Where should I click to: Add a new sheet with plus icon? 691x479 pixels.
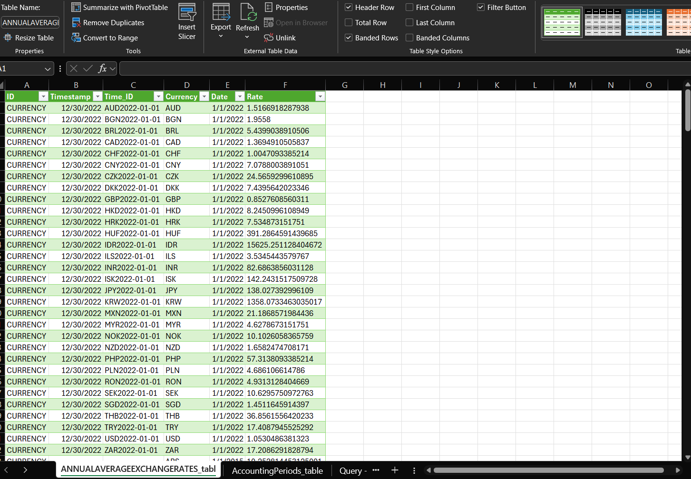pyautogui.click(x=395, y=470)
